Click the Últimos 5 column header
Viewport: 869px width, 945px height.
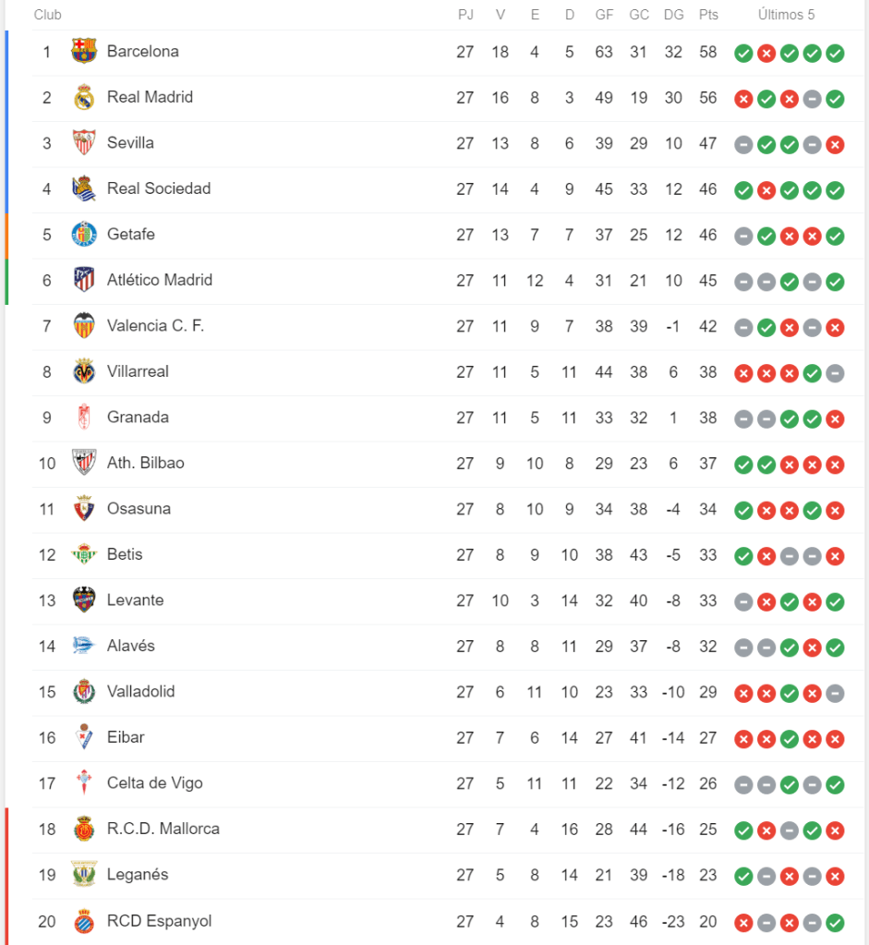pos(786,15)
